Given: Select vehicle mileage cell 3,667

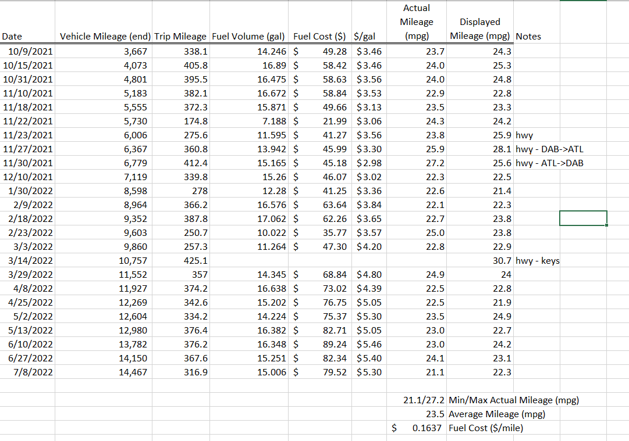Looking at the screenshot, I should click(104, 51).
